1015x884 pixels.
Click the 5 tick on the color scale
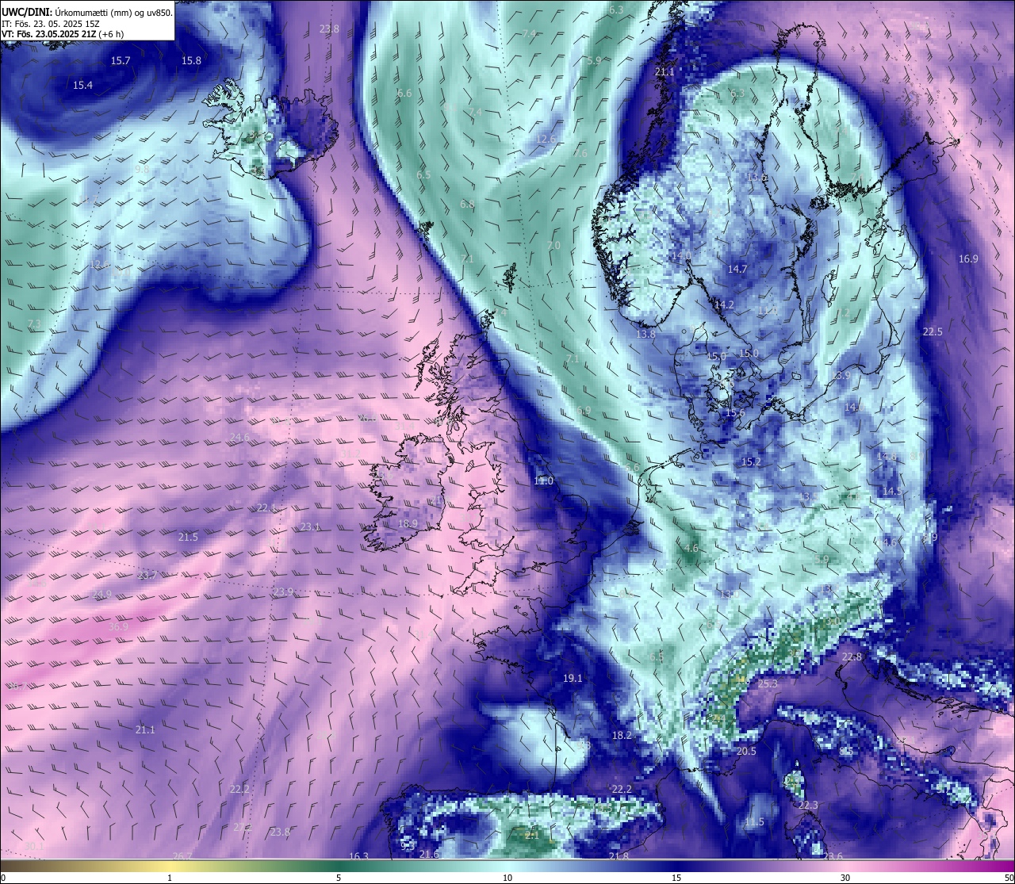(339, 878)
